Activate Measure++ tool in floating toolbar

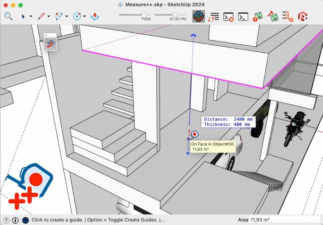pos(50,44)
